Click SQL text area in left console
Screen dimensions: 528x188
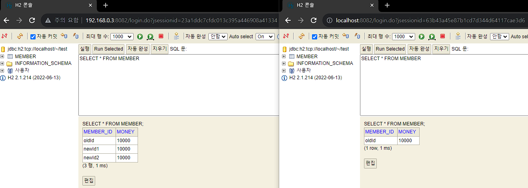click(x=179, y=85)
